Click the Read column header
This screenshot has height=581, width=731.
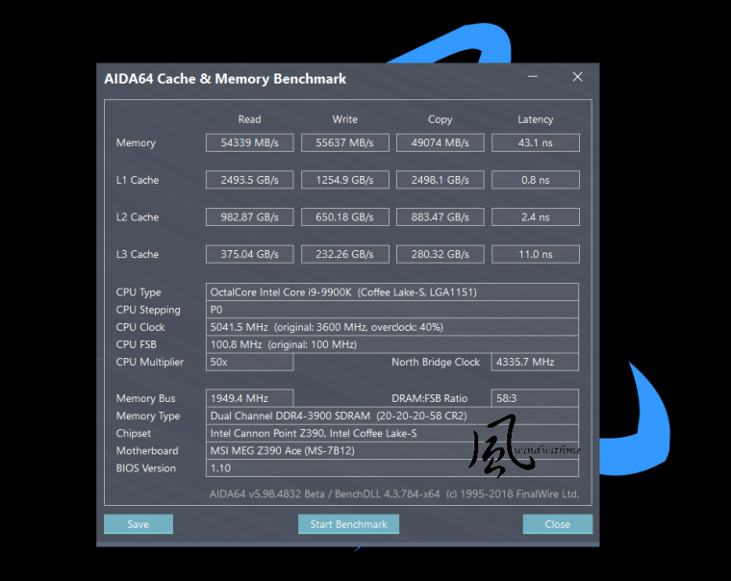(x=249, y=119)
